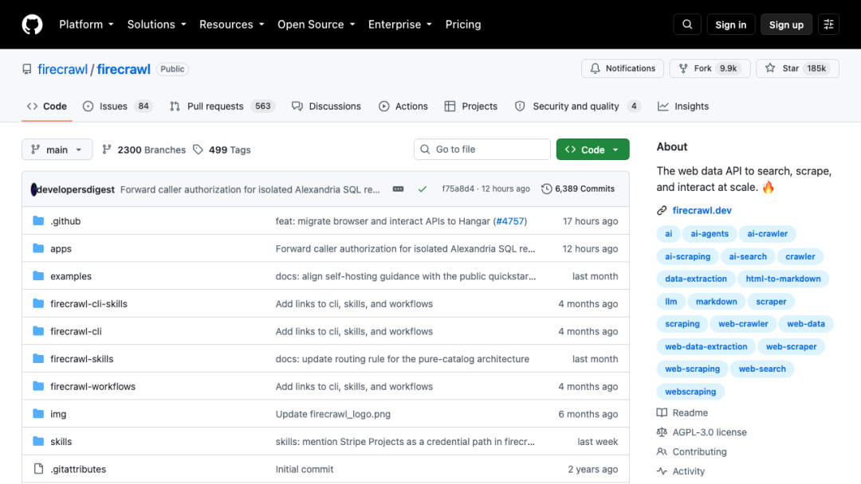
Task: Open the GitHub home logo
Action: [x=32, y=25]
